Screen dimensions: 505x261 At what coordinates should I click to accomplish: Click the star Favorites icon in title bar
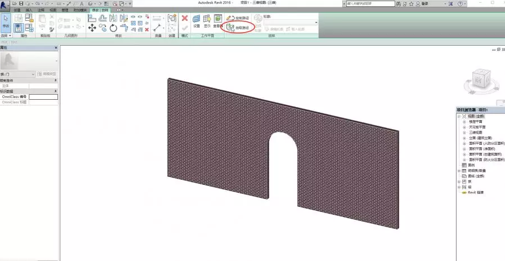coord(412,4)
